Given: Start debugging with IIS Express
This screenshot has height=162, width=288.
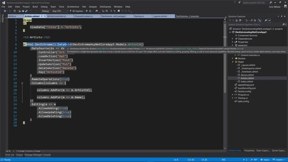Looking at the screenshot, I should point(76,11).
